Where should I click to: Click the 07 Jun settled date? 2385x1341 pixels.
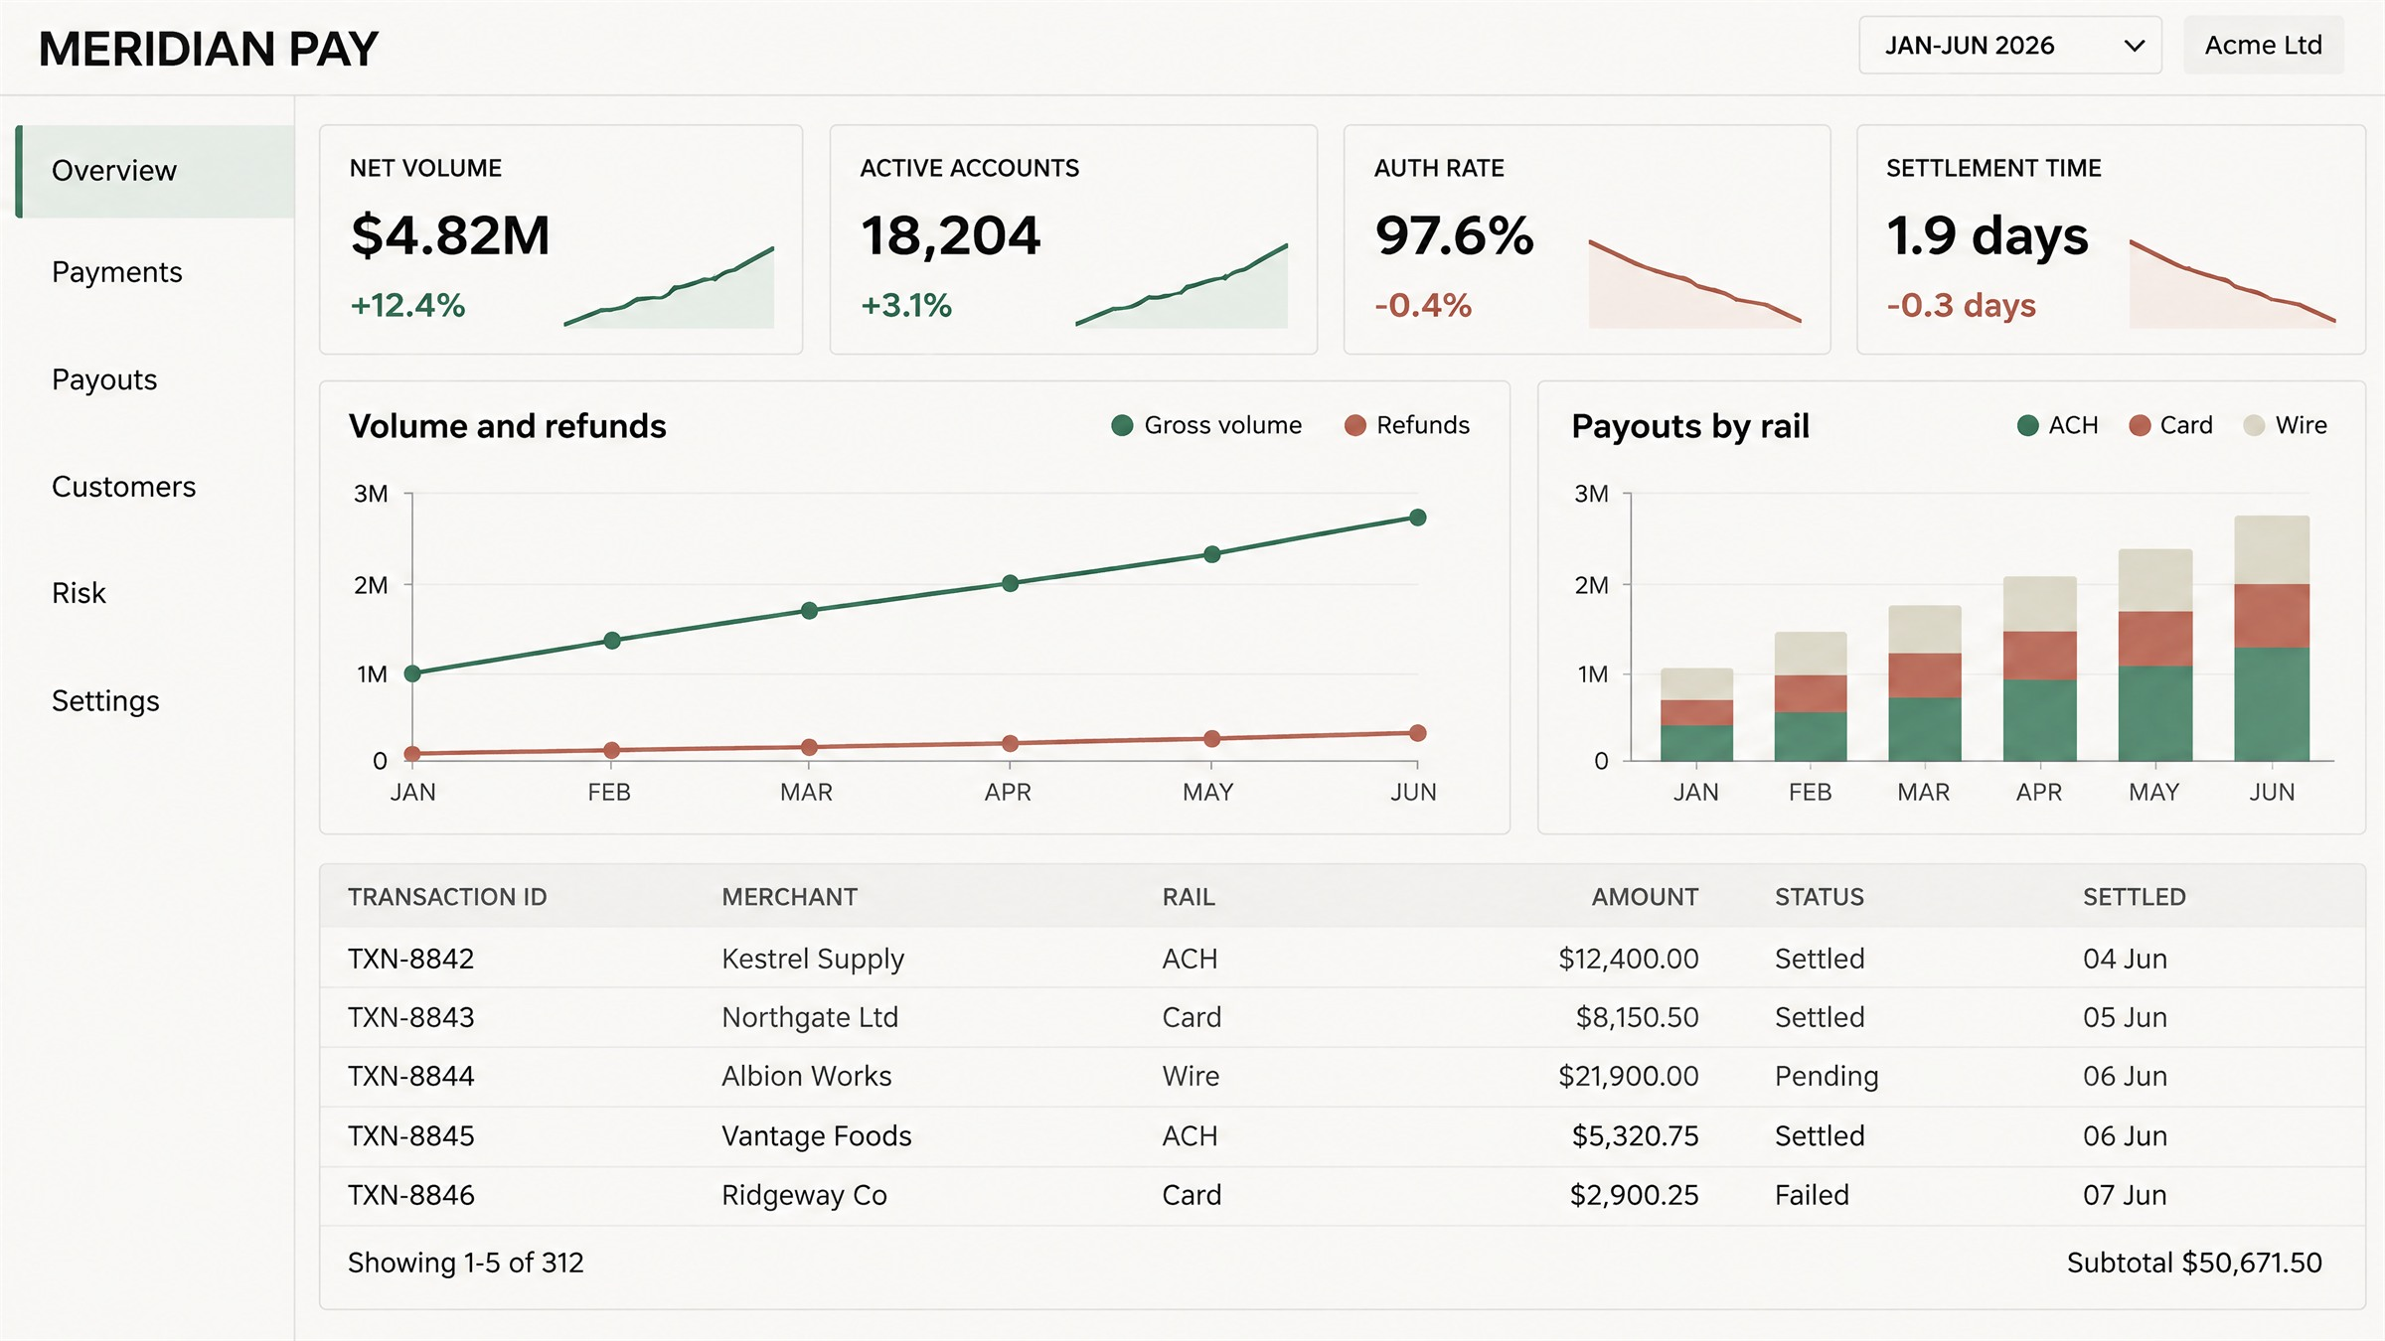click(x=2125, y=1195)
